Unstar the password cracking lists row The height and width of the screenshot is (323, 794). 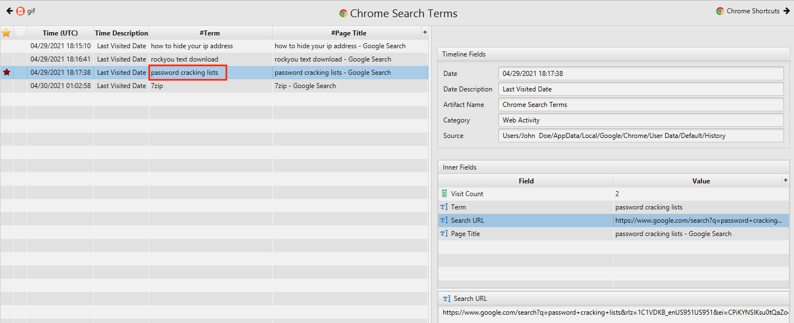[7, 73]
